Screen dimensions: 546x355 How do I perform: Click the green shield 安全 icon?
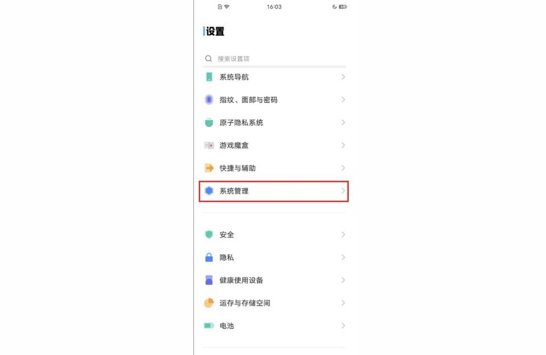(209, 234)
